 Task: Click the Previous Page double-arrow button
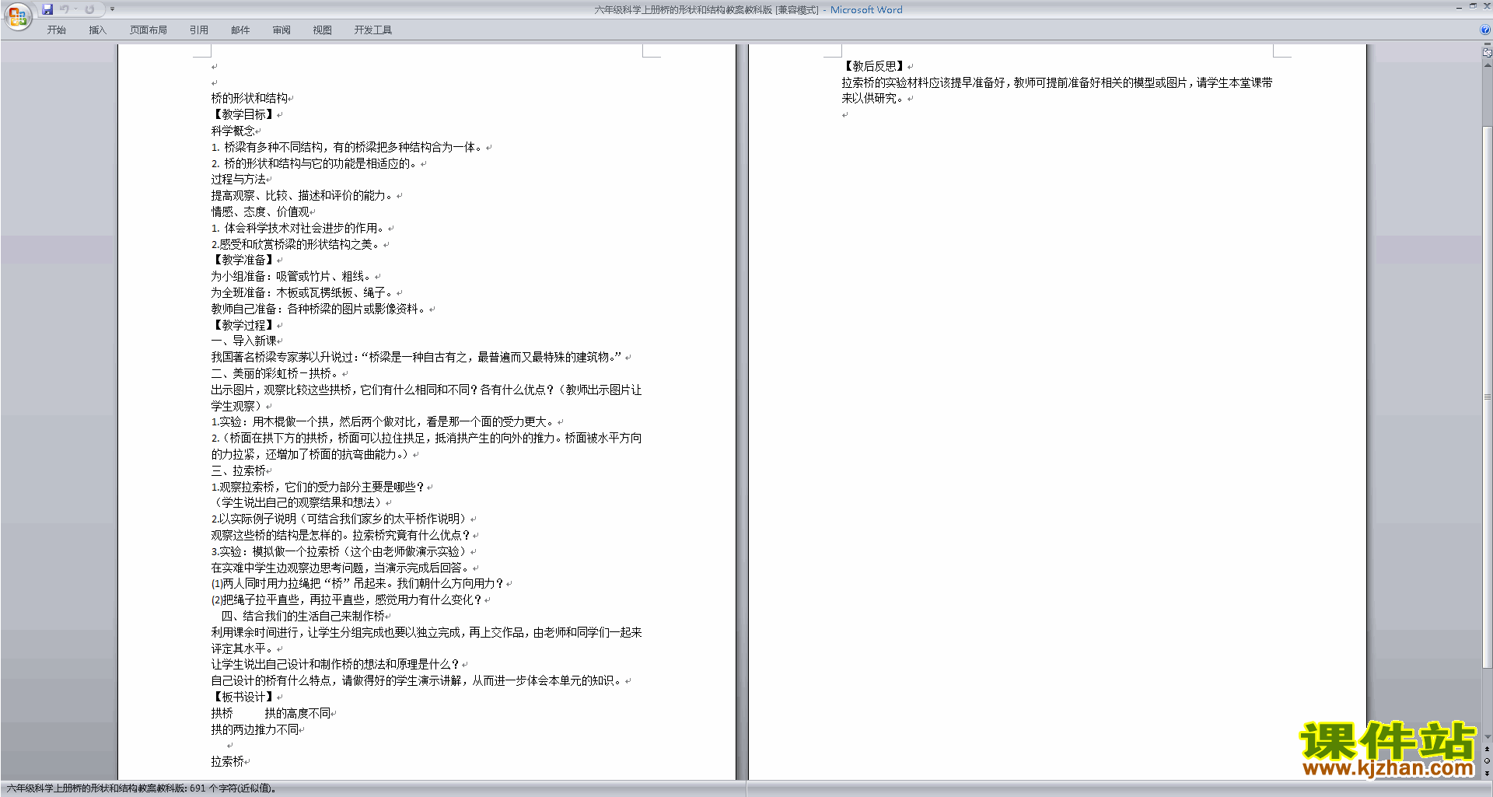tap(1487, 750)
